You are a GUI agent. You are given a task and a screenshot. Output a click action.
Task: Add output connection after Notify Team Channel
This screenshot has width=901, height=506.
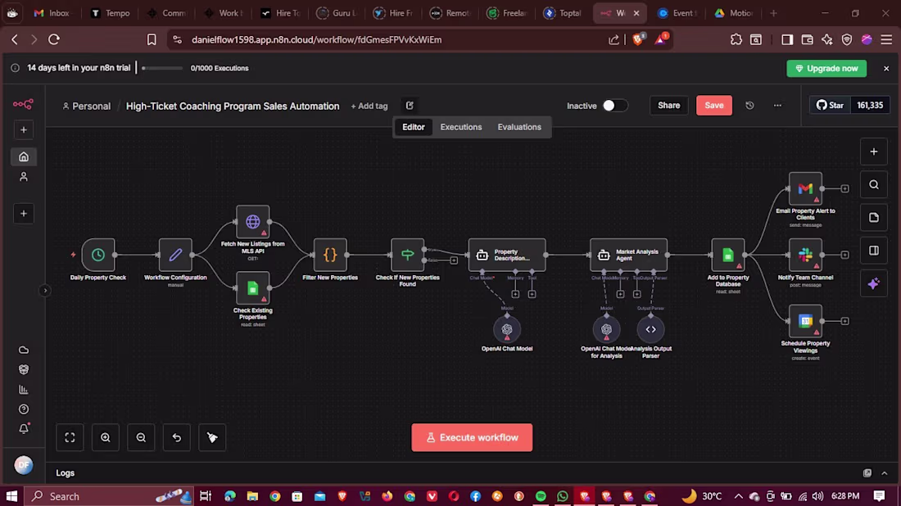(844, 255)
